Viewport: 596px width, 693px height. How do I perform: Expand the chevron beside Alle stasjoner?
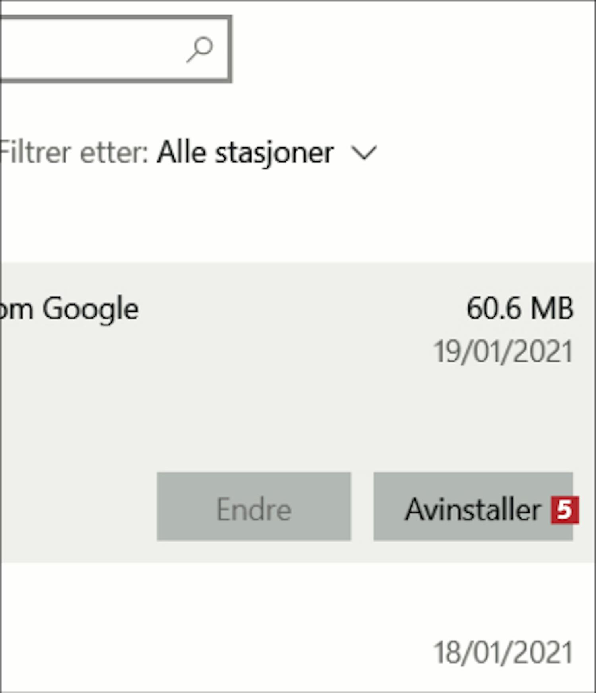coord(364,153)
